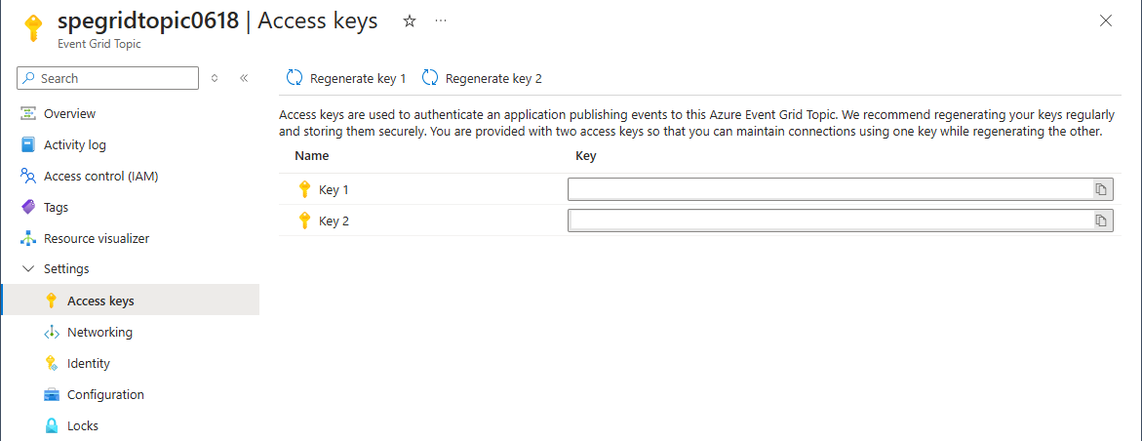Go to Access control (IAM)
Screen dimensions: 1142x441
100,177
